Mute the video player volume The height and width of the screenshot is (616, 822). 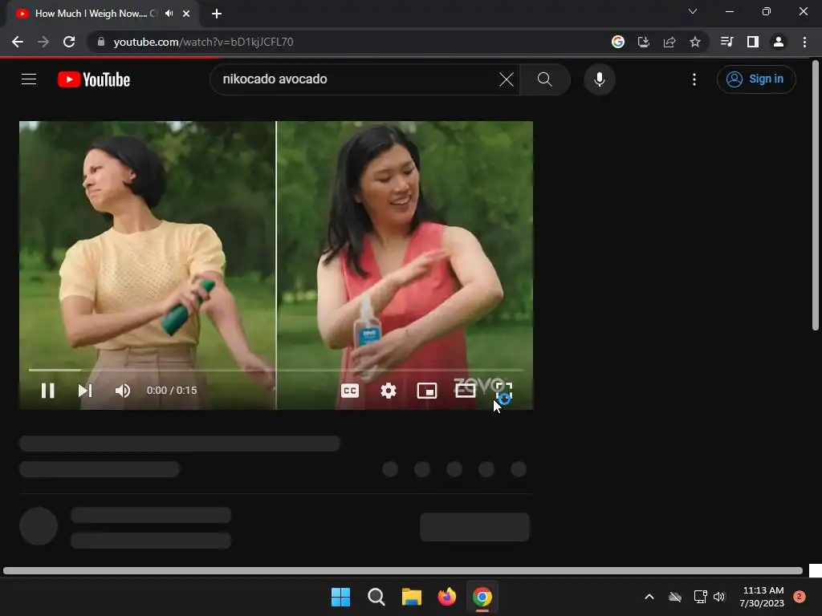tap(123, 391)
